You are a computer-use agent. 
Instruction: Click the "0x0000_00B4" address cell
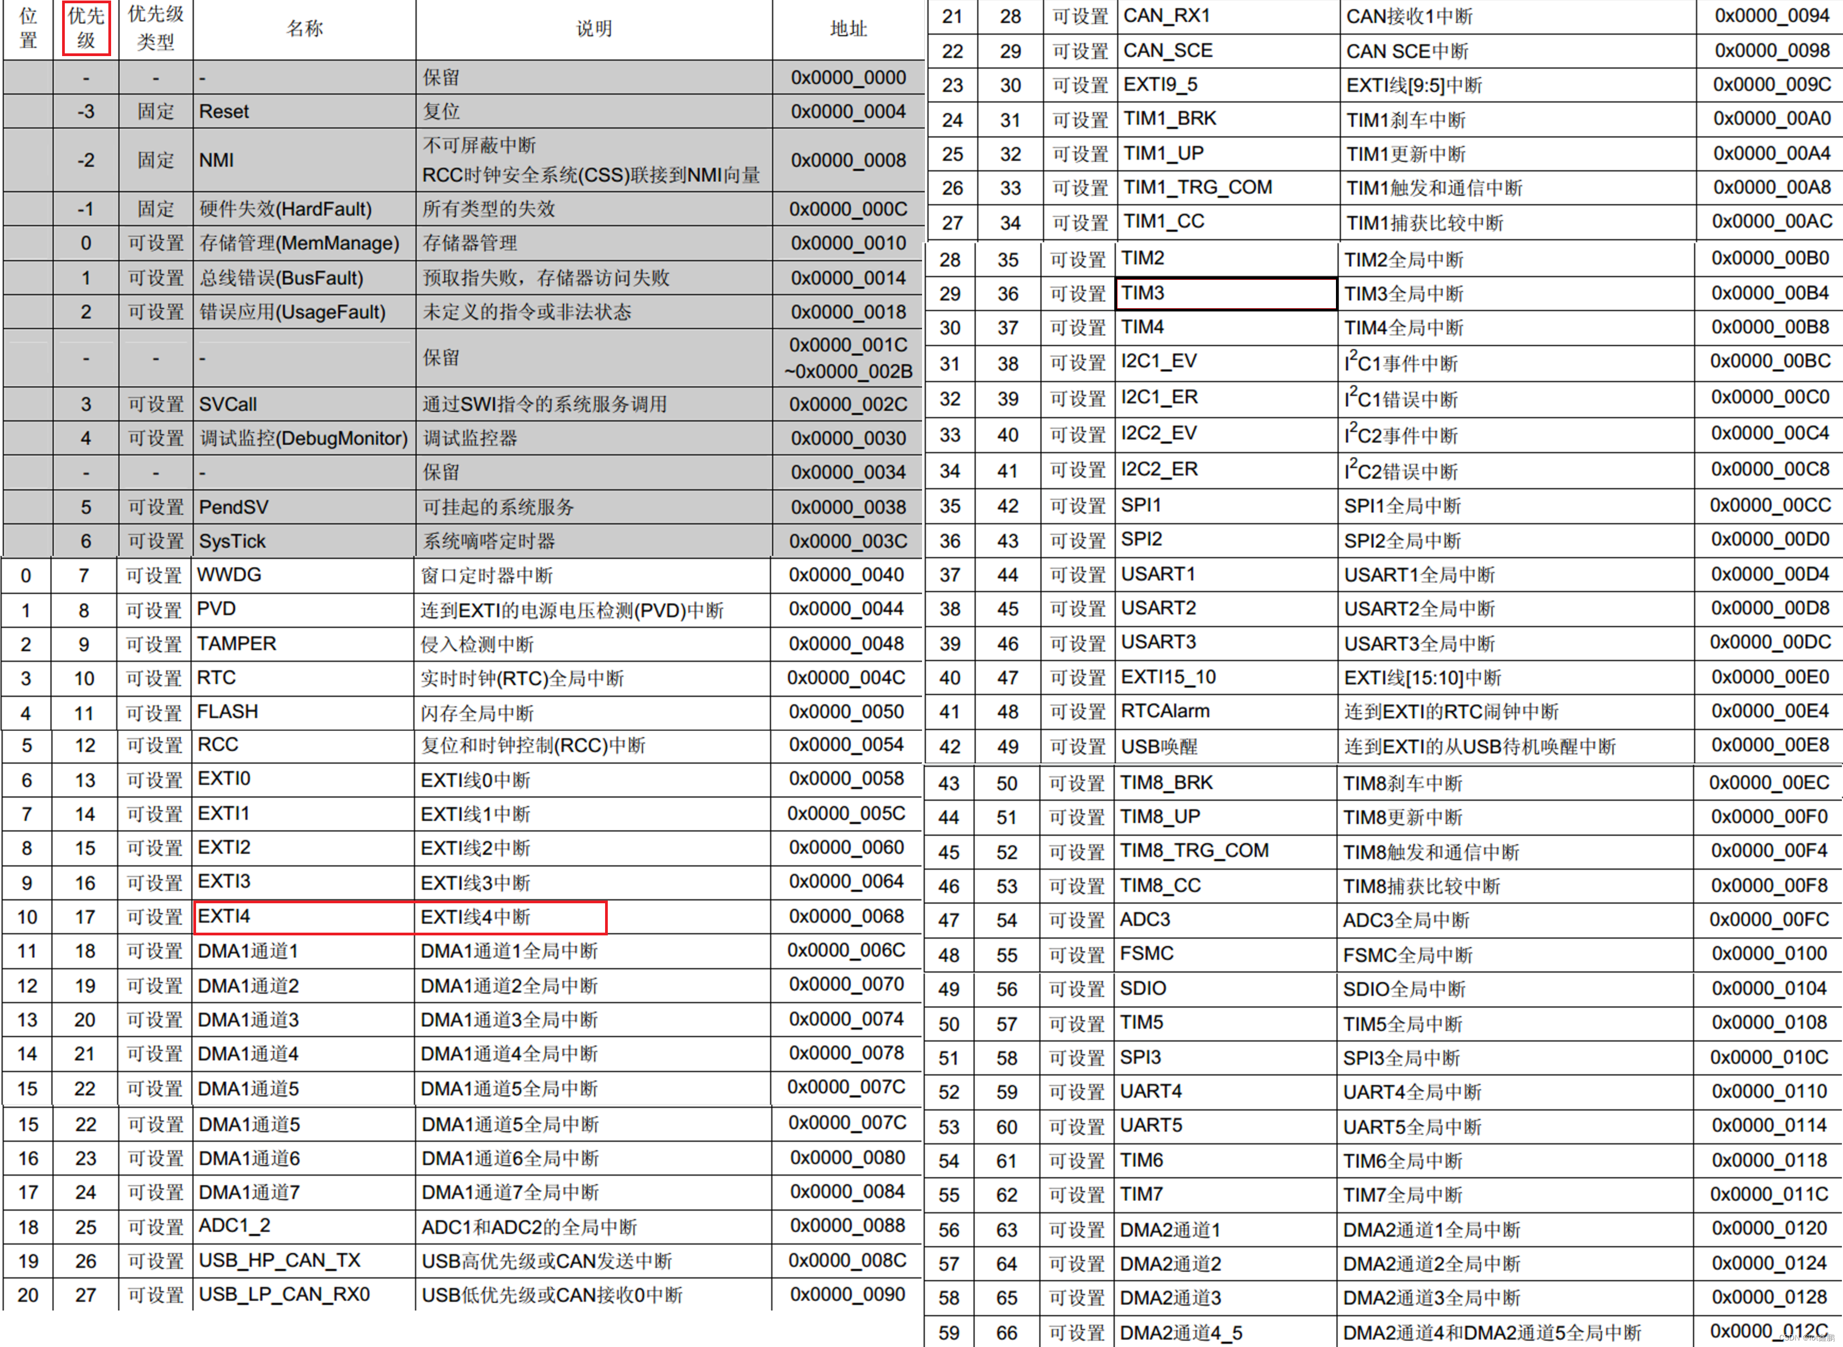click(x=1769, y=293)
